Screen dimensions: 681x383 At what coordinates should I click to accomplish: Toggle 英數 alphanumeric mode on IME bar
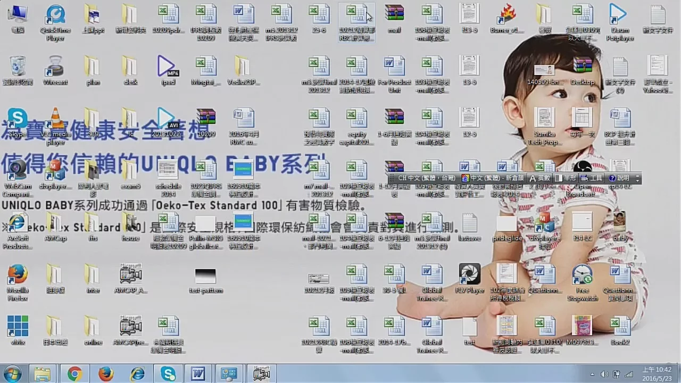540,178
